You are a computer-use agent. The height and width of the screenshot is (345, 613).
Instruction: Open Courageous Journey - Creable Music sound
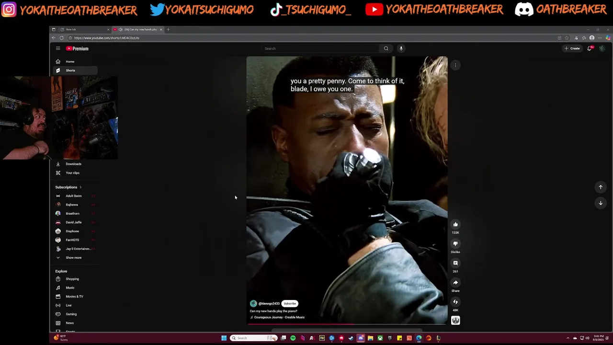coord(278,317)
